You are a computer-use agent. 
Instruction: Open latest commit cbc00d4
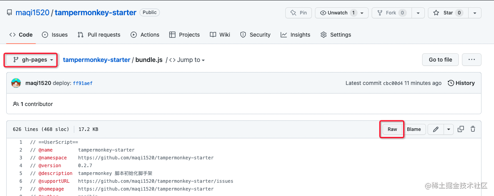(393, 83)
